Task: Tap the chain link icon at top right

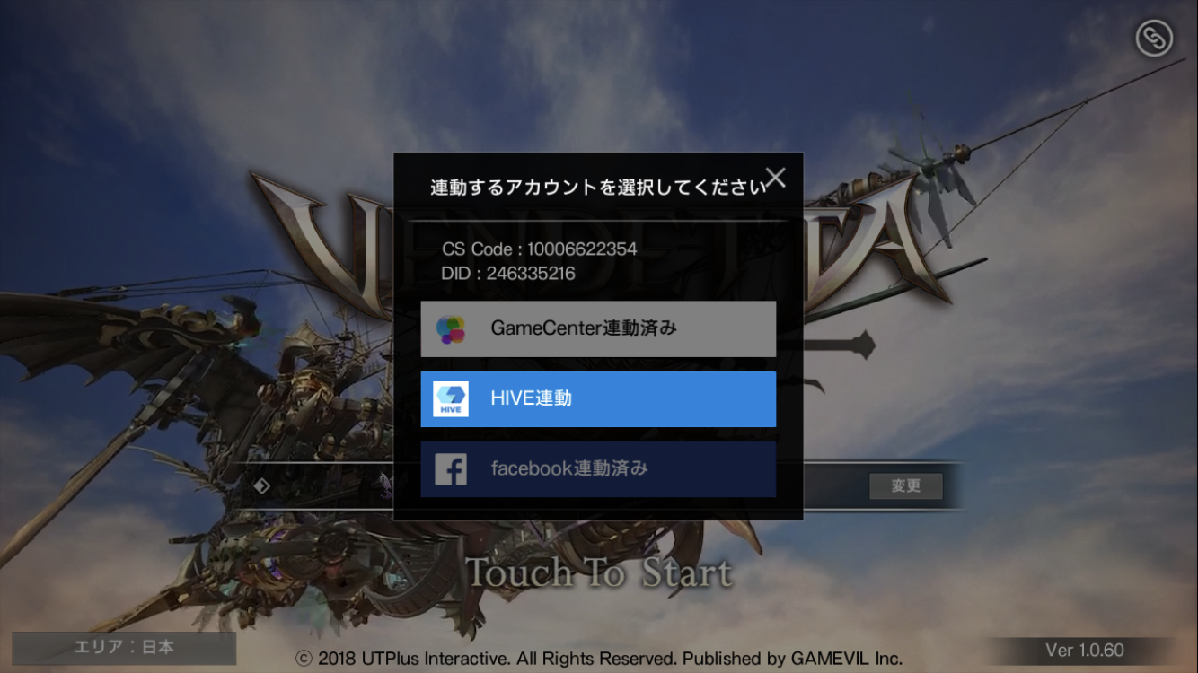Action: [1154, 39]
